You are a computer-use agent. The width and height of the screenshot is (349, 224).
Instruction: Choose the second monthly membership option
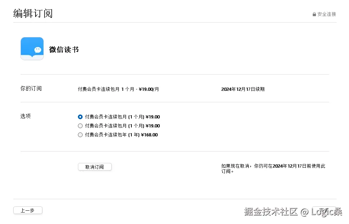point(80,126)
